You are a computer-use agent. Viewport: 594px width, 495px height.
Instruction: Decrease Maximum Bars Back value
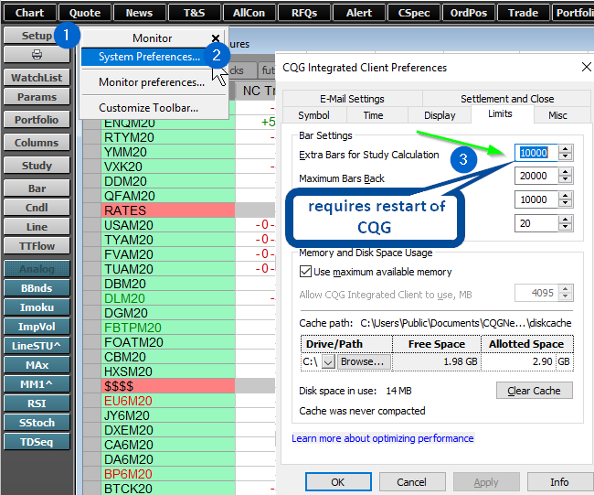[x=565, y=180]
